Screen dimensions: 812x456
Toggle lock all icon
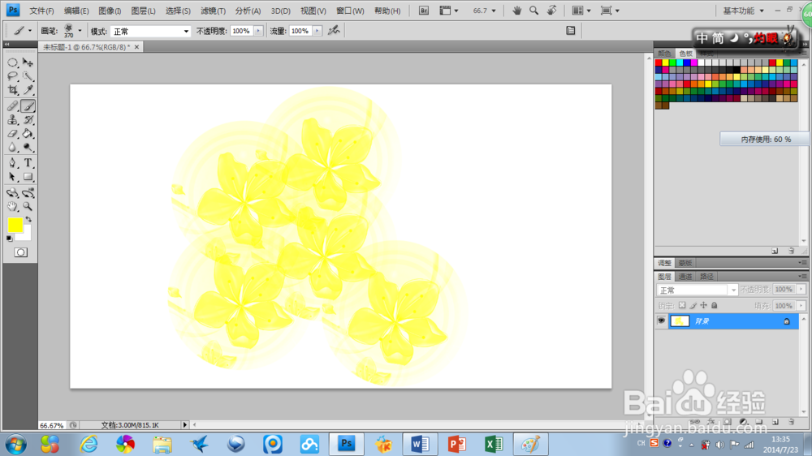(x=714, y=305)
